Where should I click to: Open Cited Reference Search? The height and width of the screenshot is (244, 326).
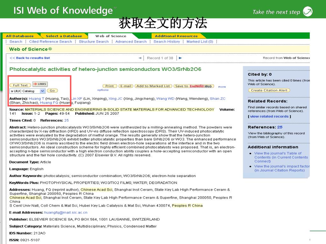pos(51,42)
